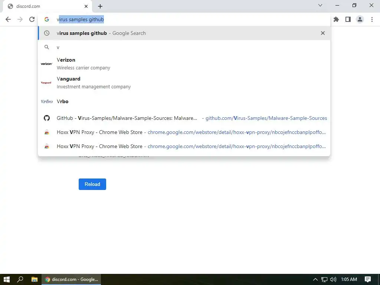Open the network status tray icon
Screen dimensions: 380x285
click(324, 279)
